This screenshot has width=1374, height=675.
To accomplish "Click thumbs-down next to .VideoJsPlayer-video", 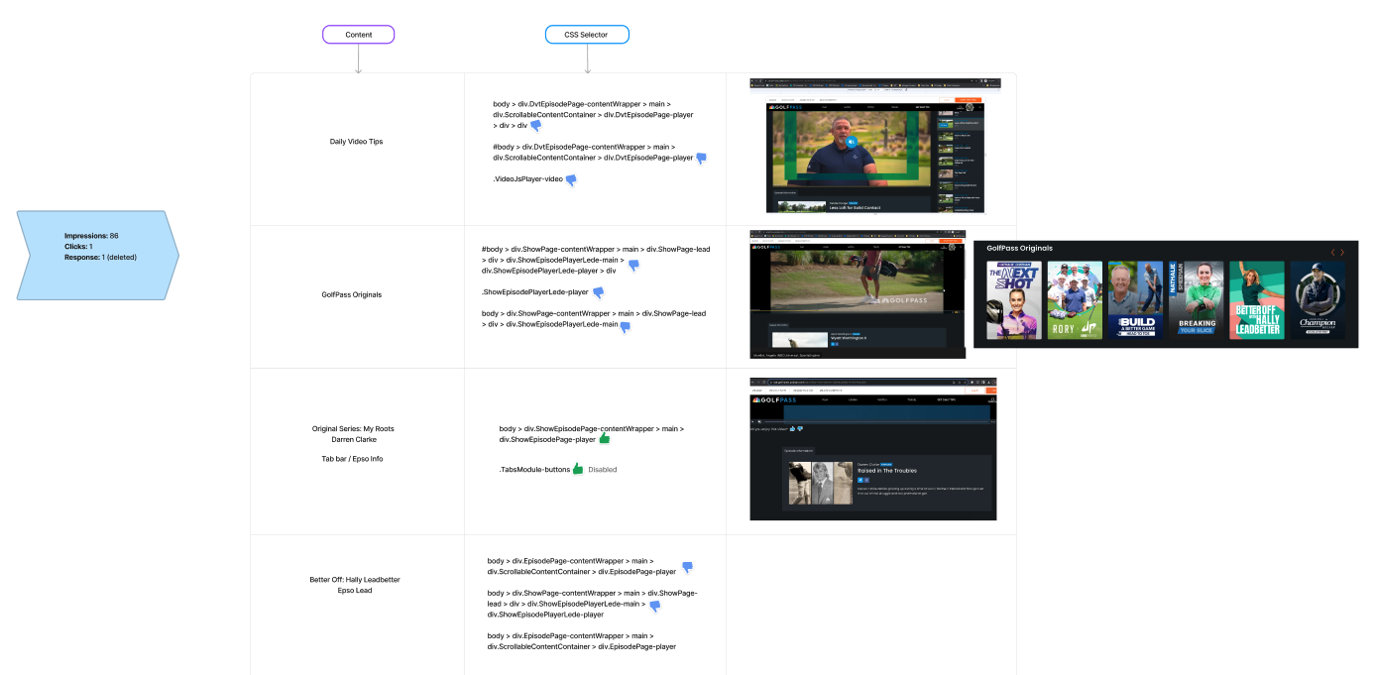I will point(571,180).
